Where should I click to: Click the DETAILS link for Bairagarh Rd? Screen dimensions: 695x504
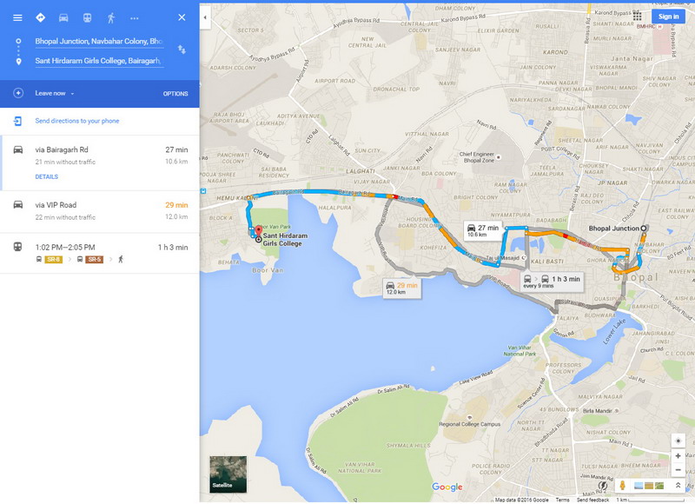pyautogui.click(x=47, y=177)
